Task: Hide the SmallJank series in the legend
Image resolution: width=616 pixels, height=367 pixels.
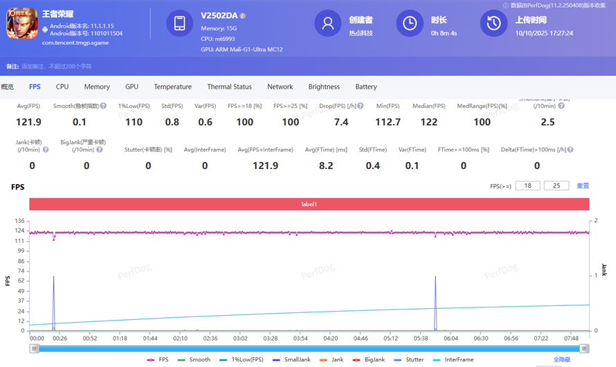Action: (x=293, y=360)
